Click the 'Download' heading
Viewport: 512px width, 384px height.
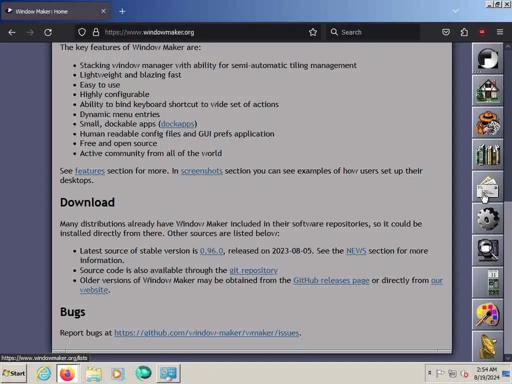87,202
